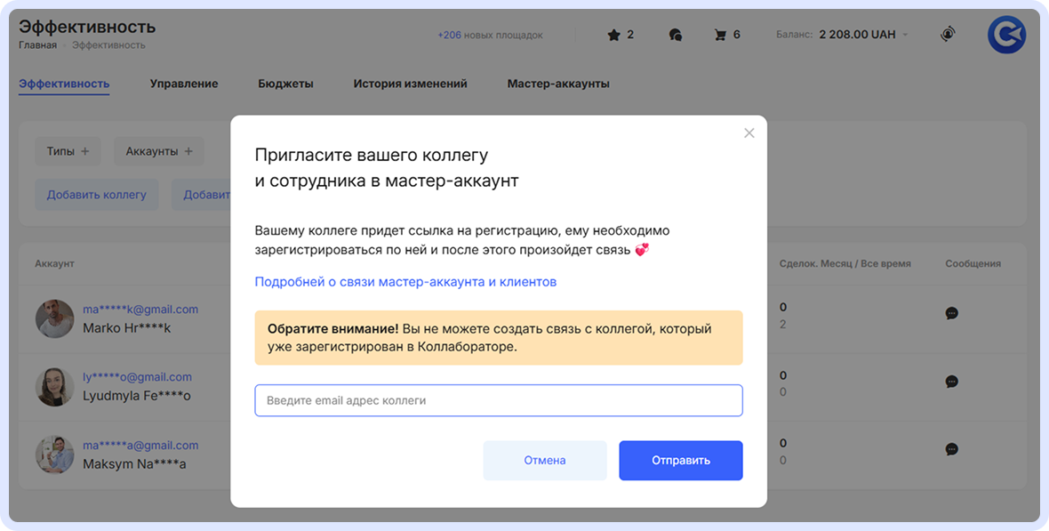Click Marko's profile avatar picture
The width and height of the screenshot is (1049, 531).
(54, 318)
